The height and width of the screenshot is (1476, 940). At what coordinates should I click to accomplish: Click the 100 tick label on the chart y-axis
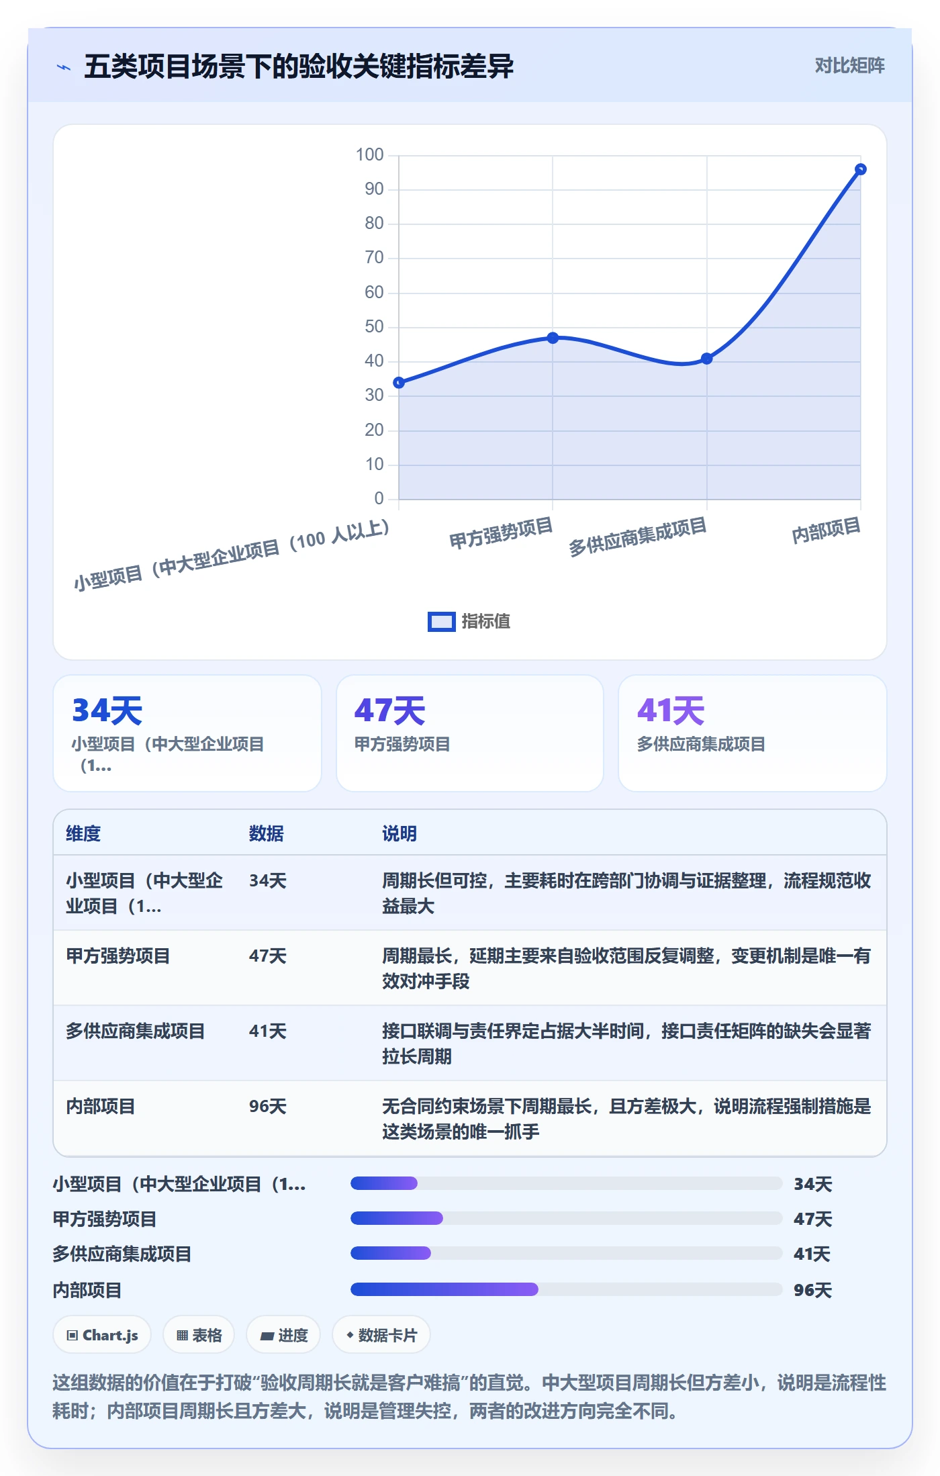(369, 154)
